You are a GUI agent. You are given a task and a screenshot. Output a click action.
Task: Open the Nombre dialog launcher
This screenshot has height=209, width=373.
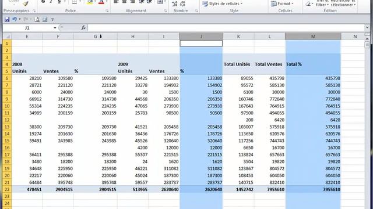(x=196, y=11)
